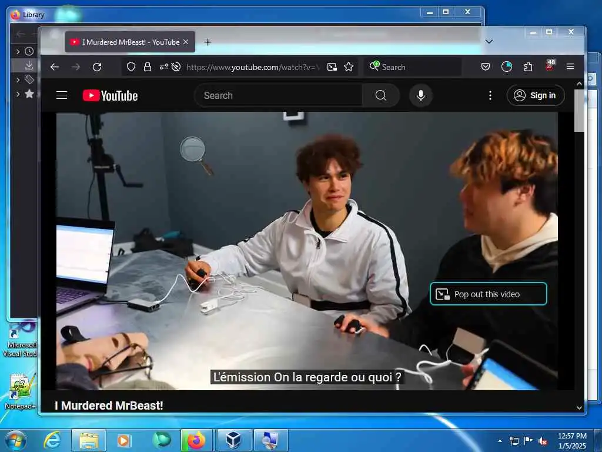The width and height of the screenshot is (602, 452).
Task: Open green round app on taskbar
Action: point(161,440)
